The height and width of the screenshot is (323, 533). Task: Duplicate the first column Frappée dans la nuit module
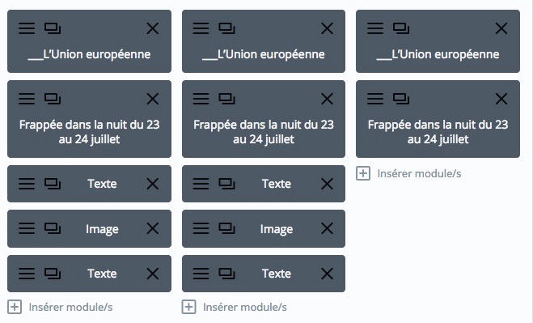point(53,99)
